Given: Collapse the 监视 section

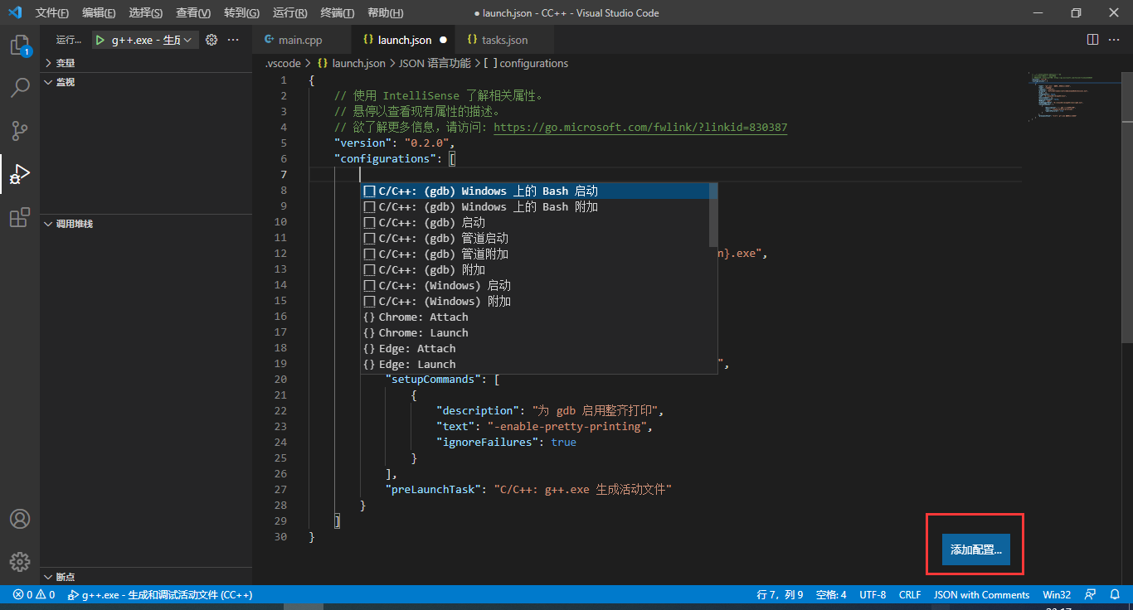Looking at the screenshot, I should coord(145,82).
